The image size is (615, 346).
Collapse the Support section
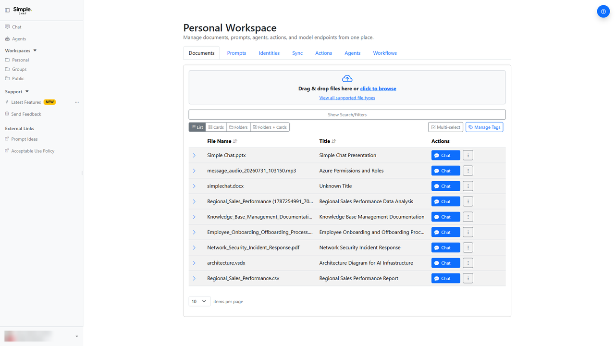pos(27,91)
